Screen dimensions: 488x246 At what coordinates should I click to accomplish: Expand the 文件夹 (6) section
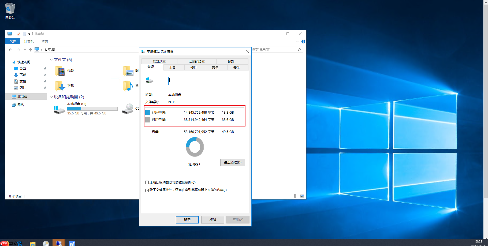(x=51, y=59)
